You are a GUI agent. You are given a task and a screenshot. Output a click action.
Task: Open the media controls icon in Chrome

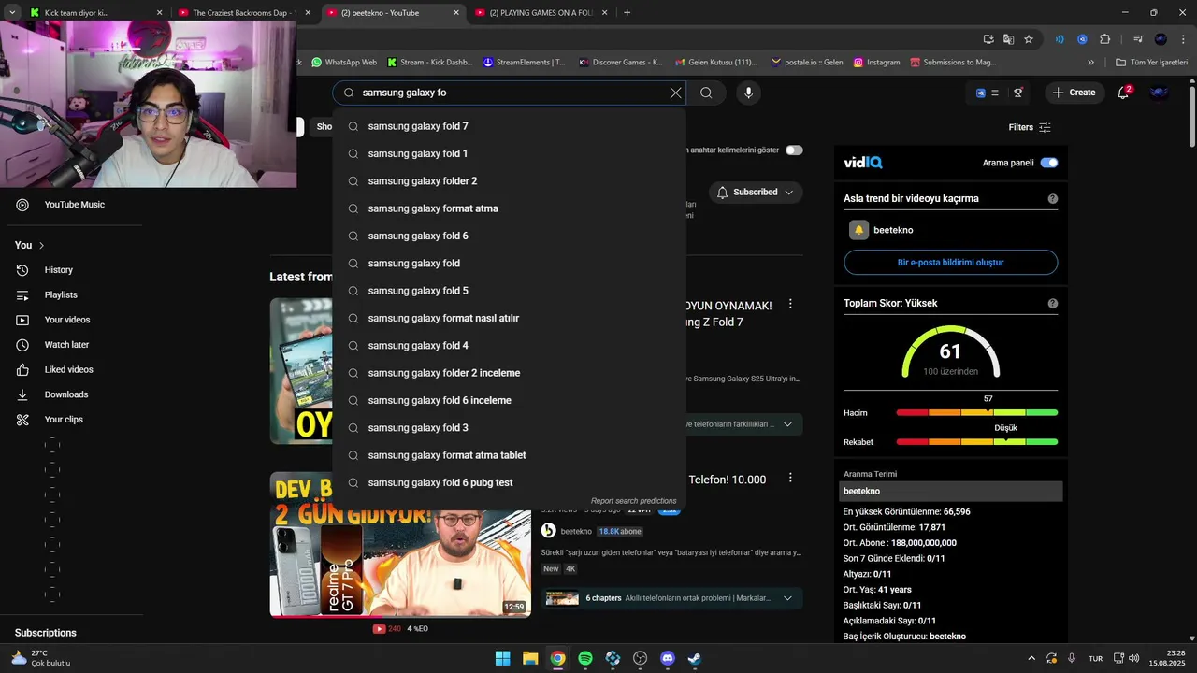(1138, 39)
